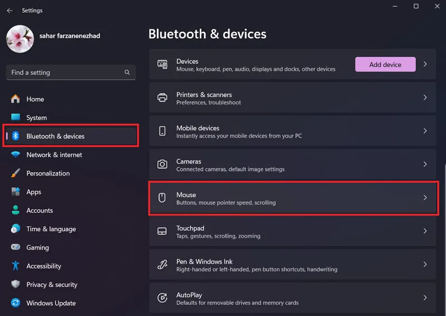Click the Pen & Windows Ink icon
The height and width of the screenshot is (316, 446).
tap(162, 264)
